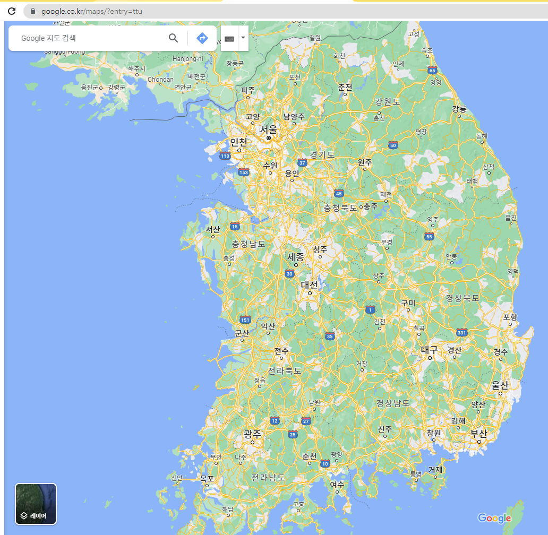548x535 pixels.
Task: Open the 레이어 layers thumbnail
Action: (x=36, y=504)
